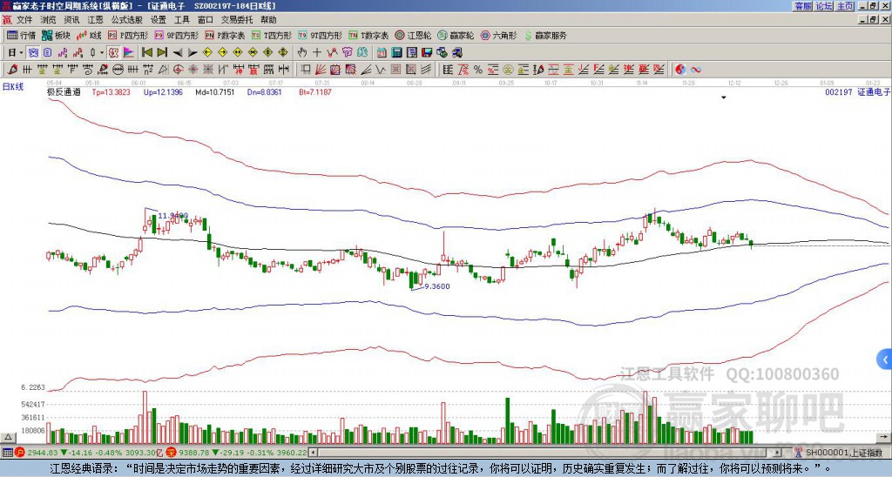The image size is (892, 477).
Task: Open the 浏览 menu
Action: tap(49, 20)
